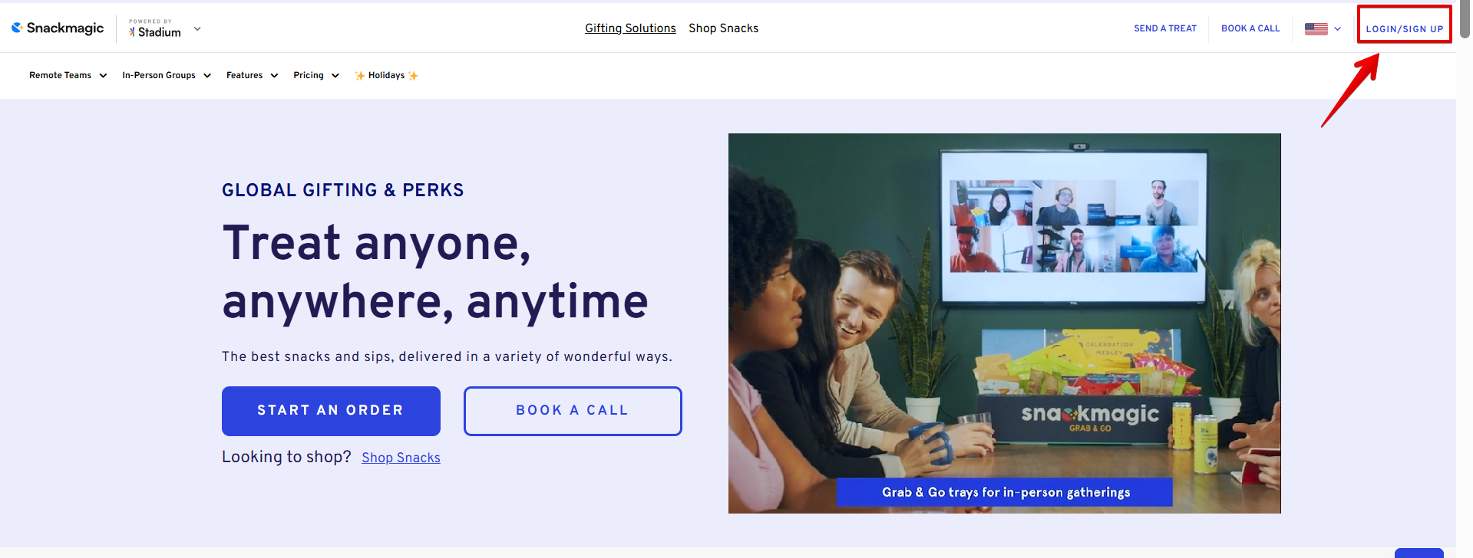Expand the country selector chevron
Screen dimensions: 1473x558
tap(1338, 29)
